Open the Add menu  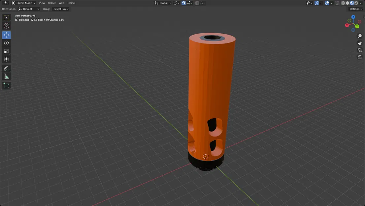point(61,3)
